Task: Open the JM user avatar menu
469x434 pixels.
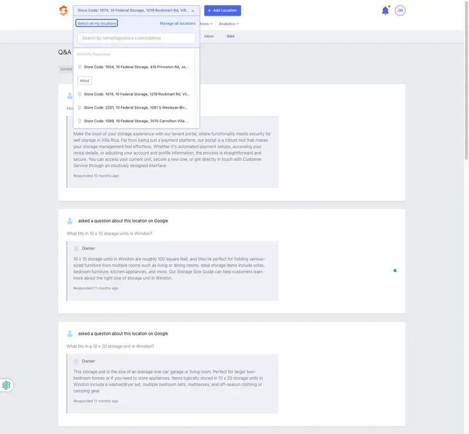Action: (400, 11)
